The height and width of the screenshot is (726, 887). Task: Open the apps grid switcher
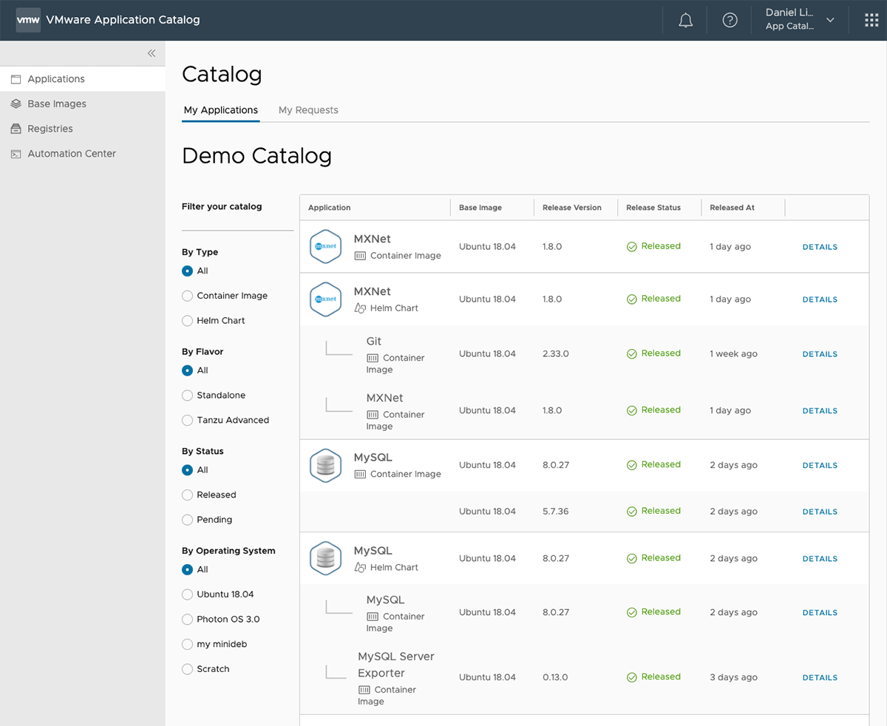pyautogui.click(x=871, y=21)
